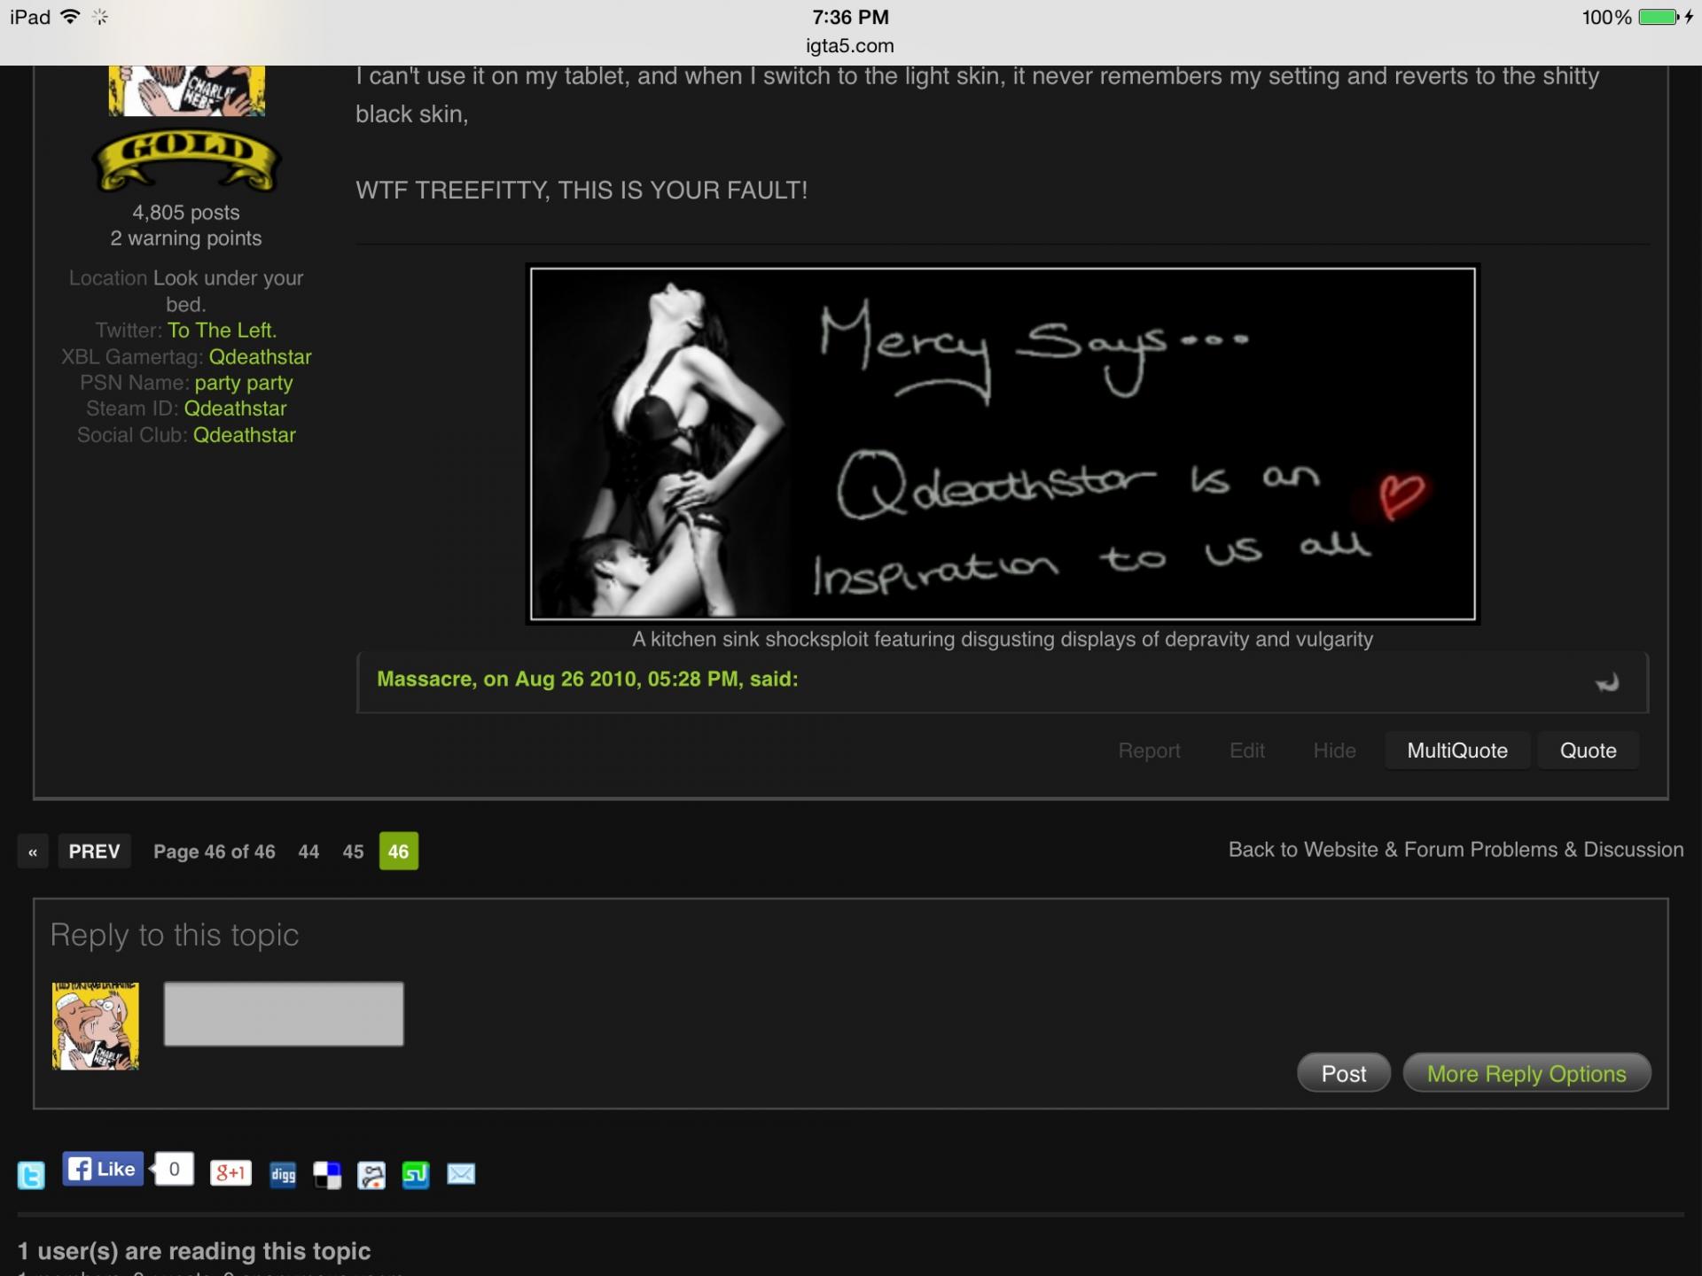Open Back to Website & Forum Problems link
The image size is (1702, 1276).
[1456, 850]
